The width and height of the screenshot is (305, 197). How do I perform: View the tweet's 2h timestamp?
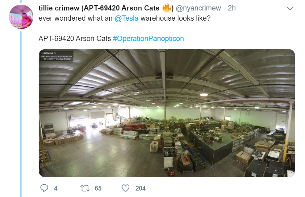point(232,8)
